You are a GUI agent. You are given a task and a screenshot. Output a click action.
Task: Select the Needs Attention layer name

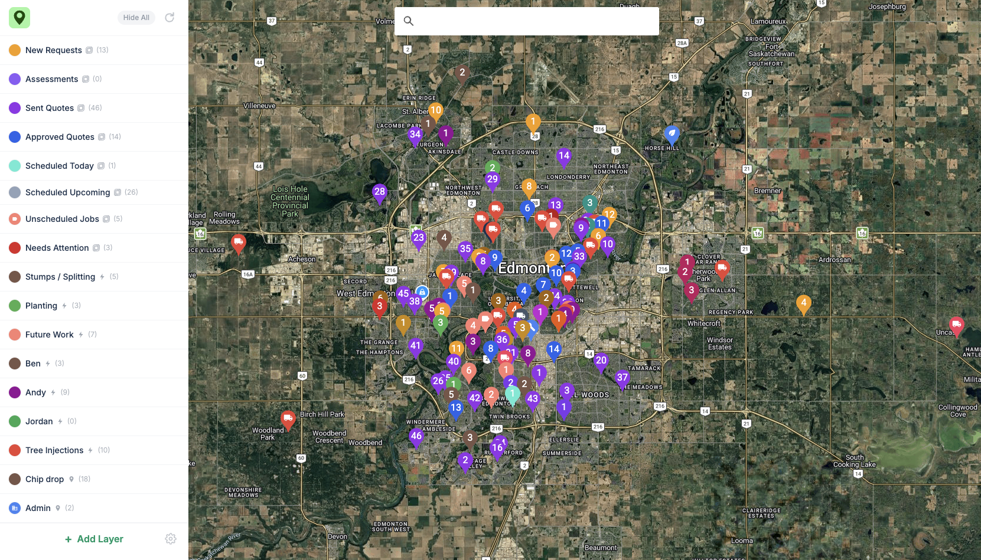[57, 248]
